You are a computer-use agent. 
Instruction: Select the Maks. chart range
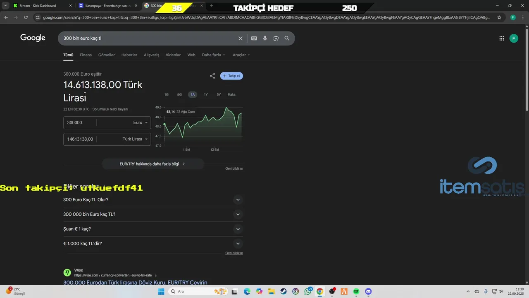point(232,95)
